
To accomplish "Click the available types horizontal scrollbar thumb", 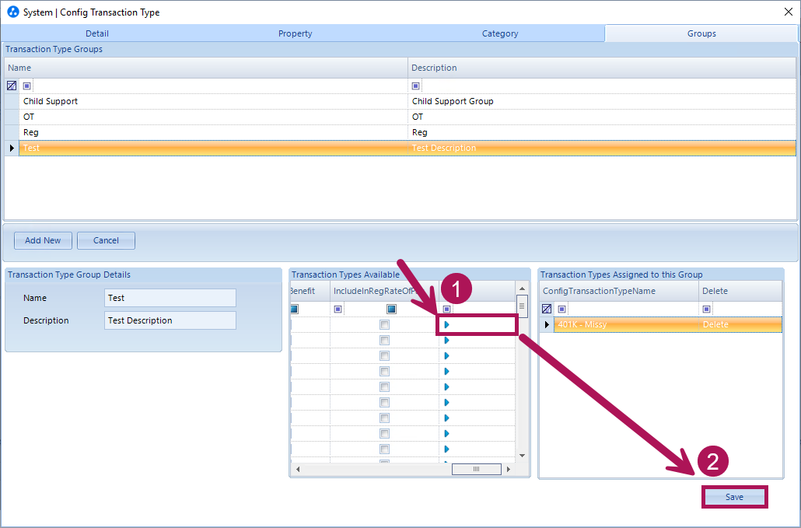I will coord(477,469).
